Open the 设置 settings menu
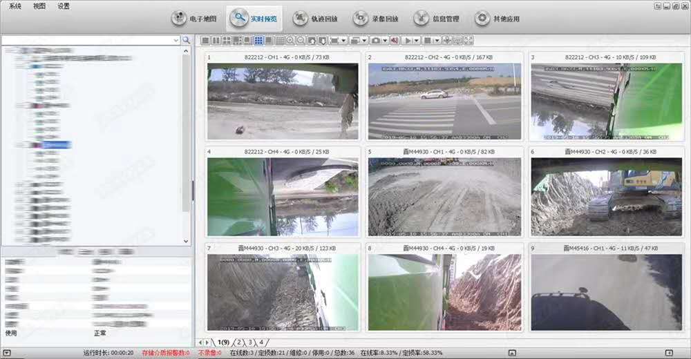Viewport: 691px width, 359px height. click(64, 6)
